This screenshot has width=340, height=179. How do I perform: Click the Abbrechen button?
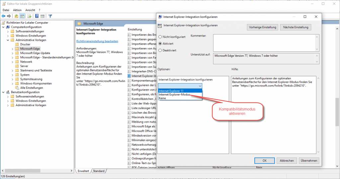pyautogui.click(x=287, y=160)
